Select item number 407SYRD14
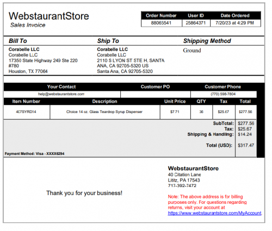 [26, 112]
